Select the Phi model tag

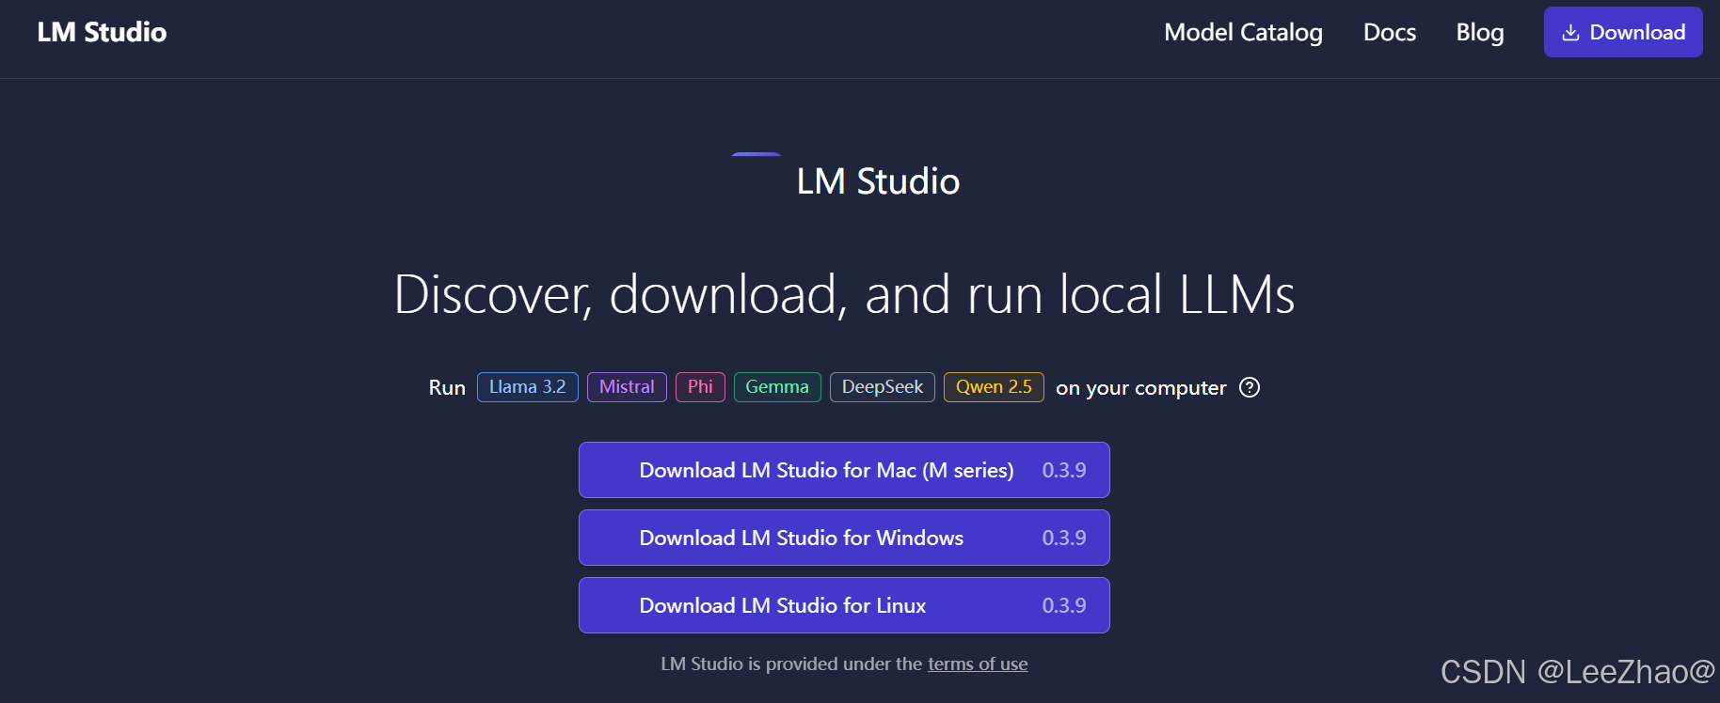[x=700, y=387]
